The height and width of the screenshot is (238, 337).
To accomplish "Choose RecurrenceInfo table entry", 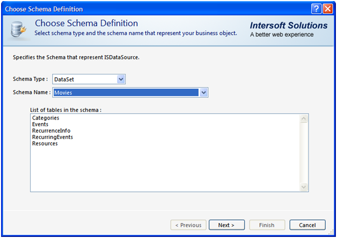I will [51, 131].
